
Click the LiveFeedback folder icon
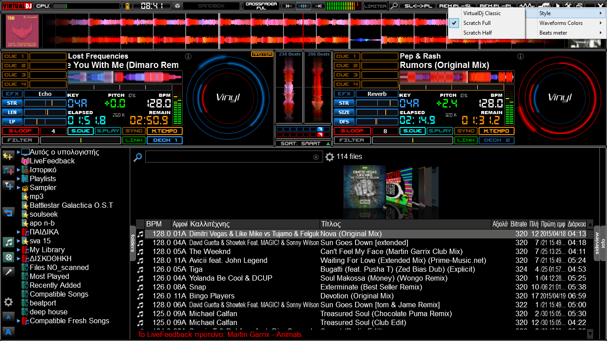coord(25,161)
